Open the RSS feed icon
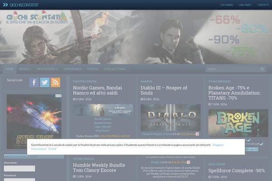Image resolution: width=272 pixels, height=181 pixels. (x=55, y=82)
